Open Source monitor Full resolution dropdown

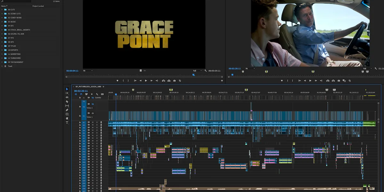(x=197, y=71)
